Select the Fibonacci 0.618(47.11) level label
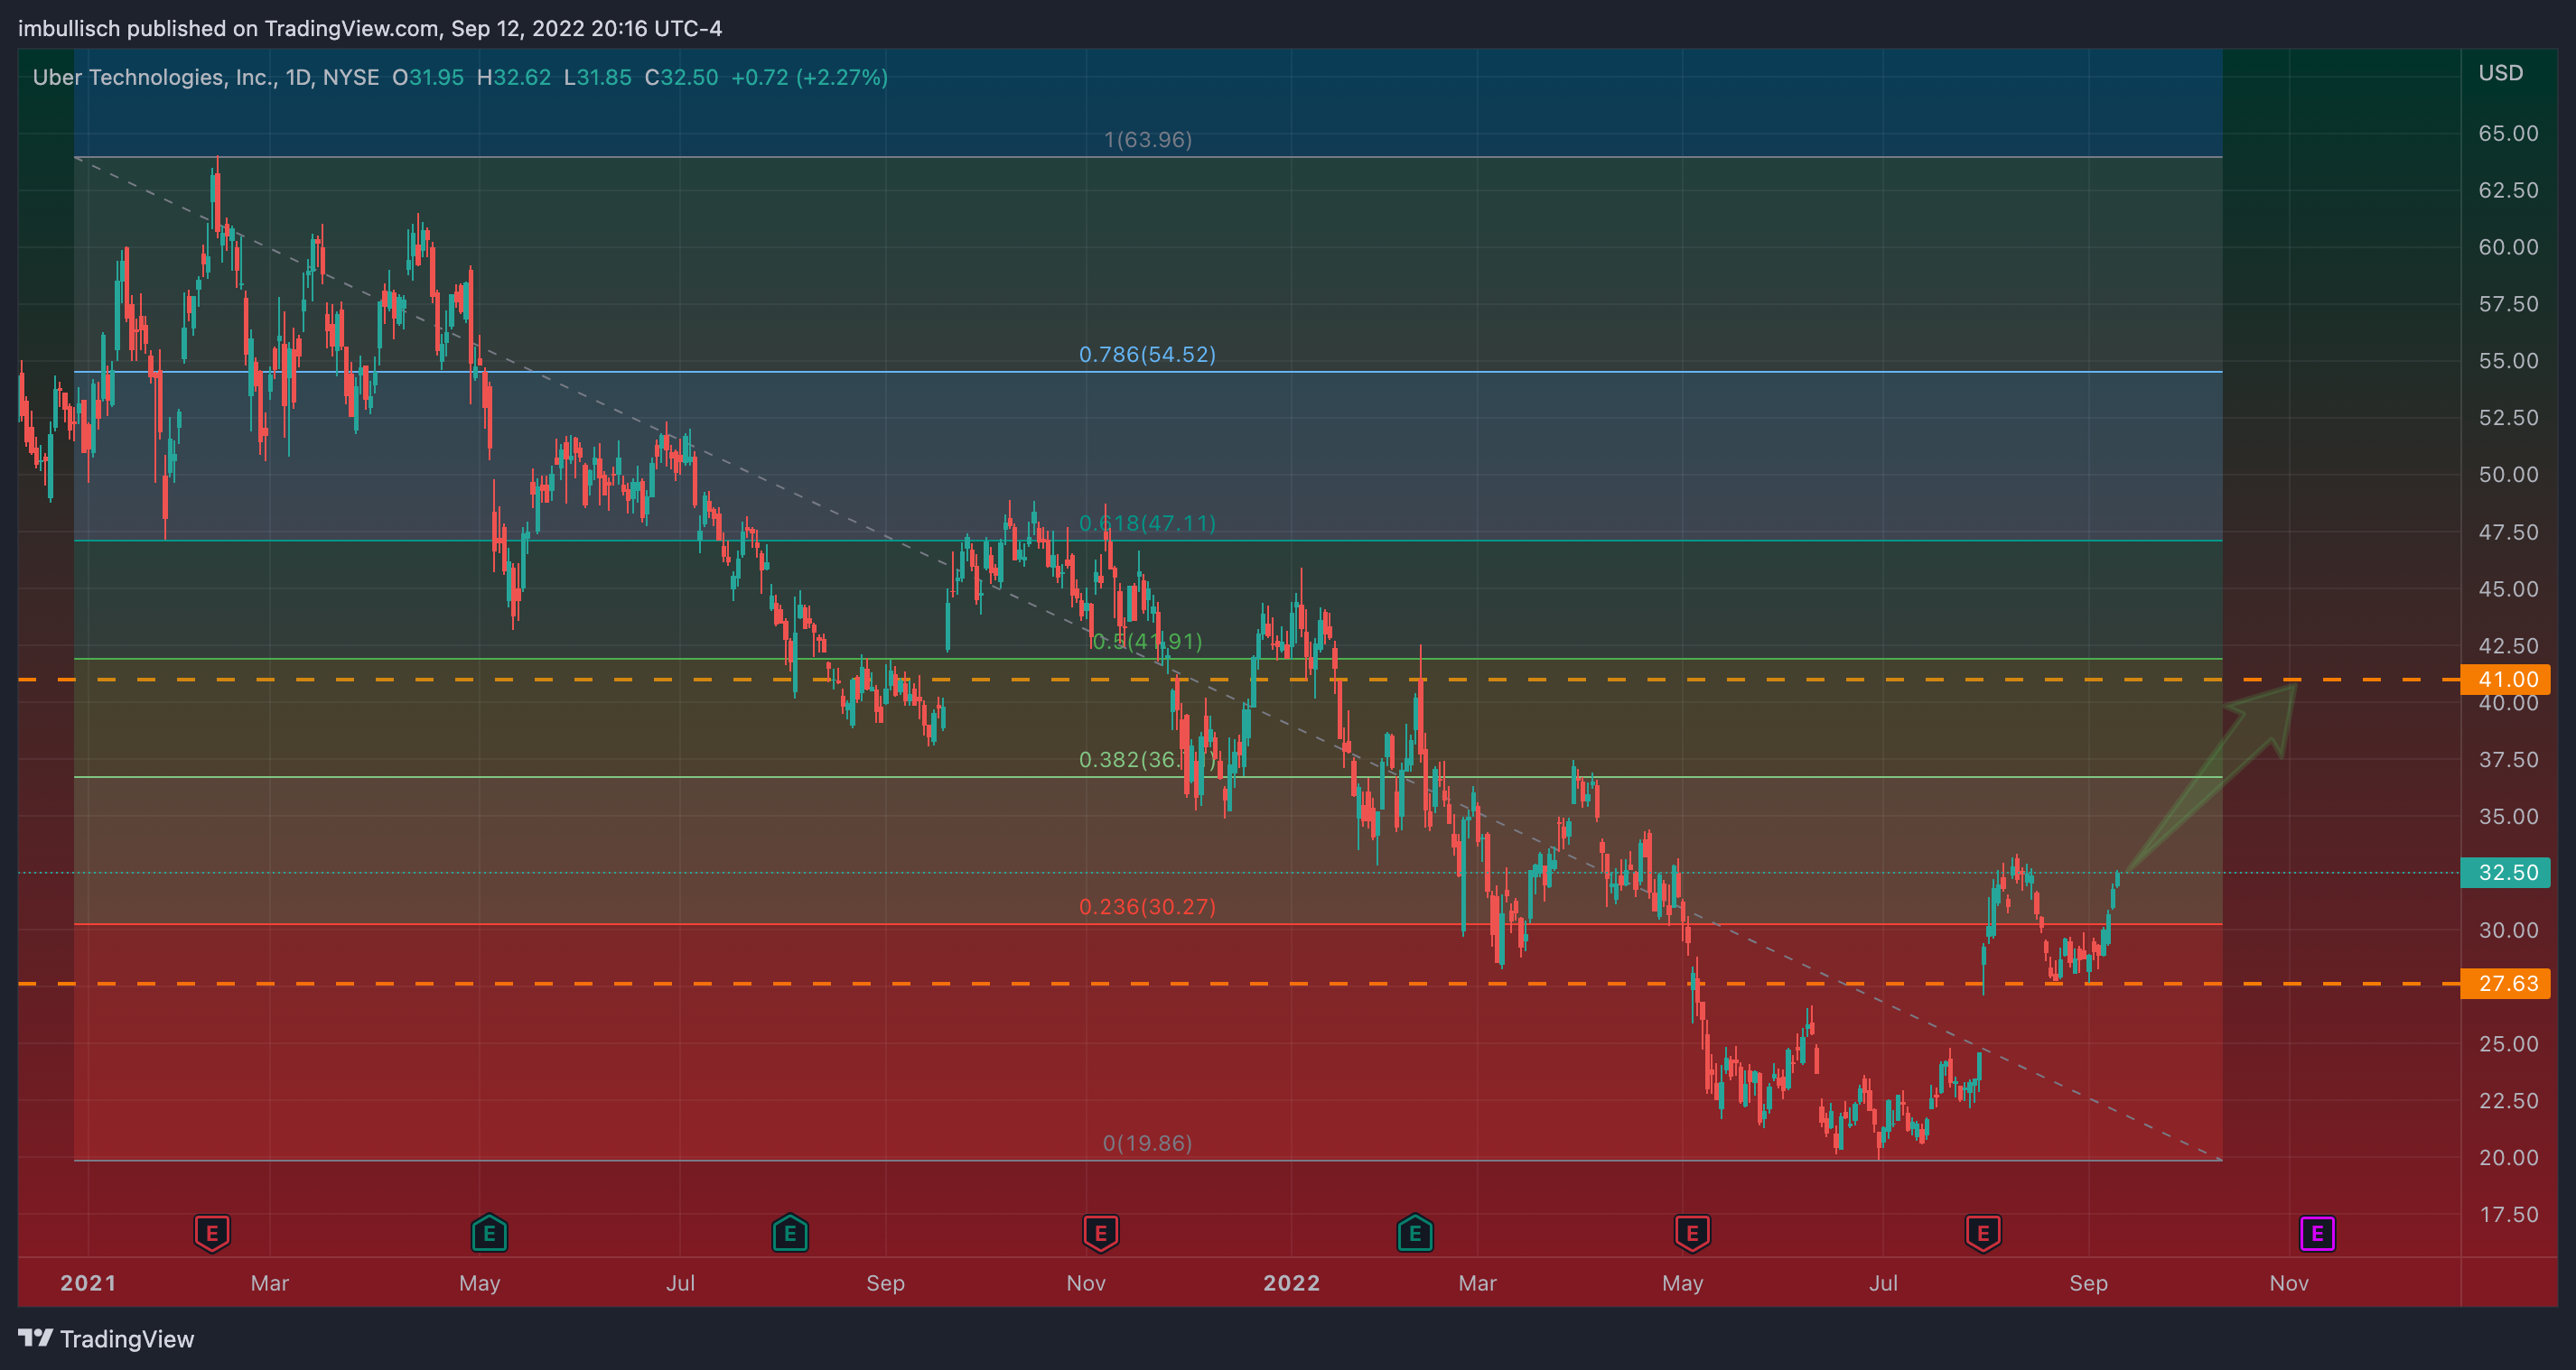2576x1370 pixels. pos(1147,523)
